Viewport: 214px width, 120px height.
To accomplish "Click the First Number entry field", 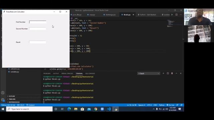I will click(x=37, y=22).
